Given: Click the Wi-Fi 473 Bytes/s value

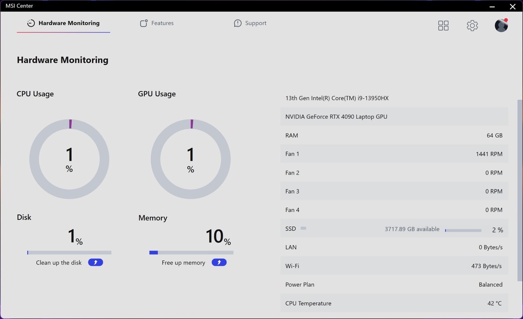Looking at the screenshot, I should (486, 266).
